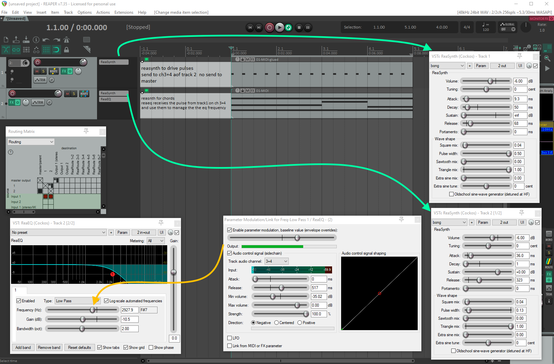This screenshot has width=554, height=364.
Task: Open Track audio channel dropdown
Action: click(x=277, y=261)
